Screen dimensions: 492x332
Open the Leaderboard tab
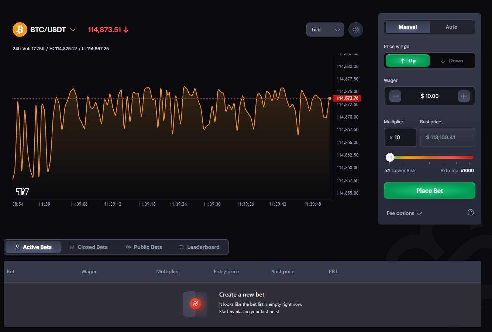point(199,247)
